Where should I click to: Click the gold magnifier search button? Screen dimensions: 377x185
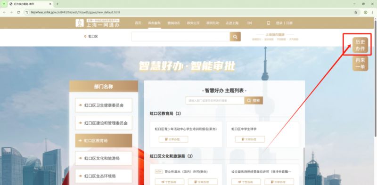point(235,37)
